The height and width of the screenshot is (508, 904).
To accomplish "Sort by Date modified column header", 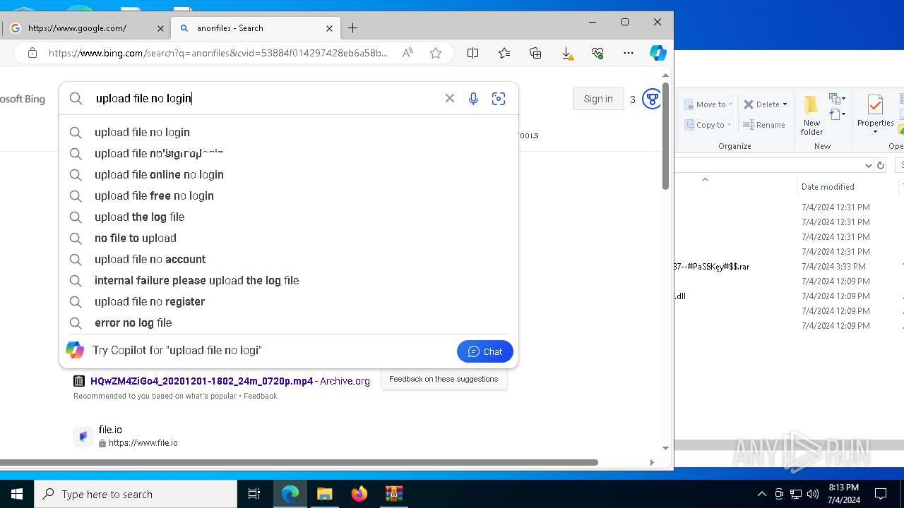I will [x=828, y=187].
